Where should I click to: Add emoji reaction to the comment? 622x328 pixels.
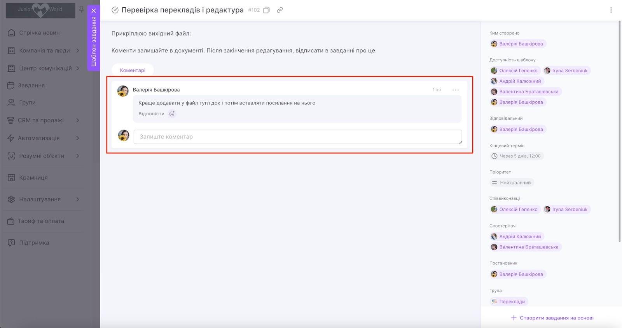click(172, 114)
